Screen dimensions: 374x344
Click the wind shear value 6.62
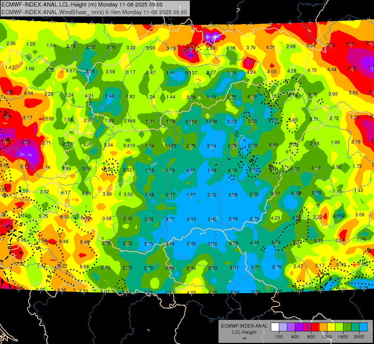pos(254,170)
